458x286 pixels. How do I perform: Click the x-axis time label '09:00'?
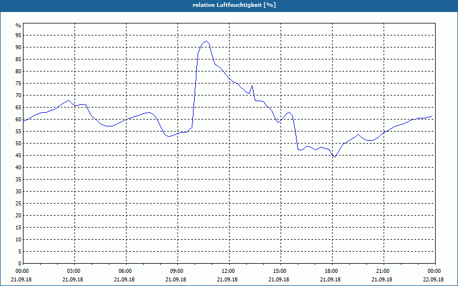[177, 271]
